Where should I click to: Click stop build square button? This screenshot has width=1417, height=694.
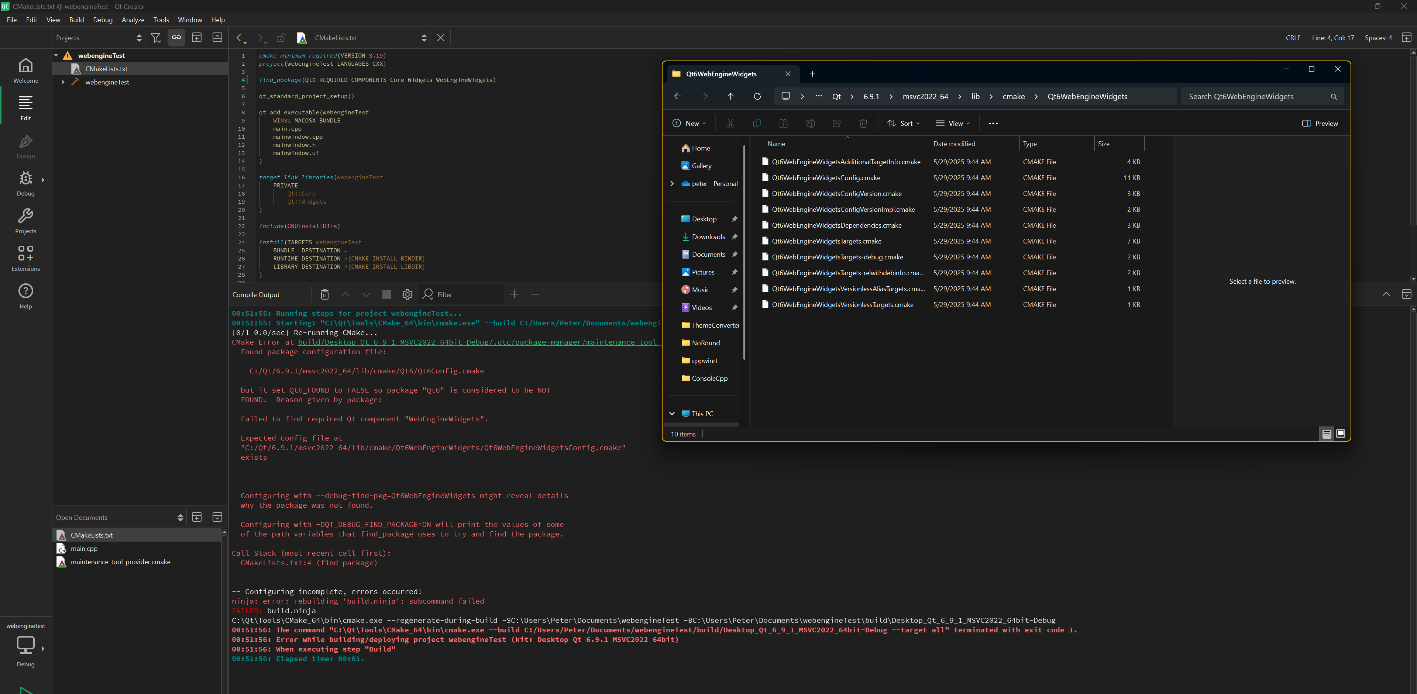387,295
